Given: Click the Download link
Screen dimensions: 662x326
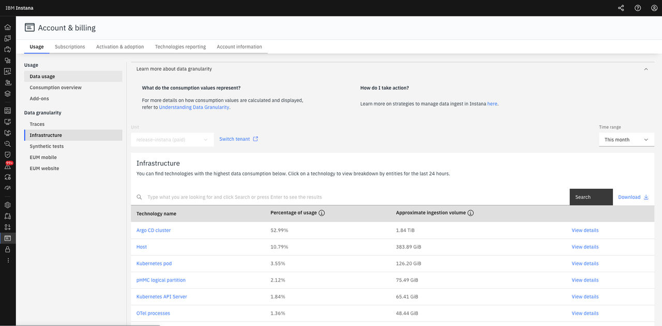Looking at the screenshot, I should coord(634,197).
